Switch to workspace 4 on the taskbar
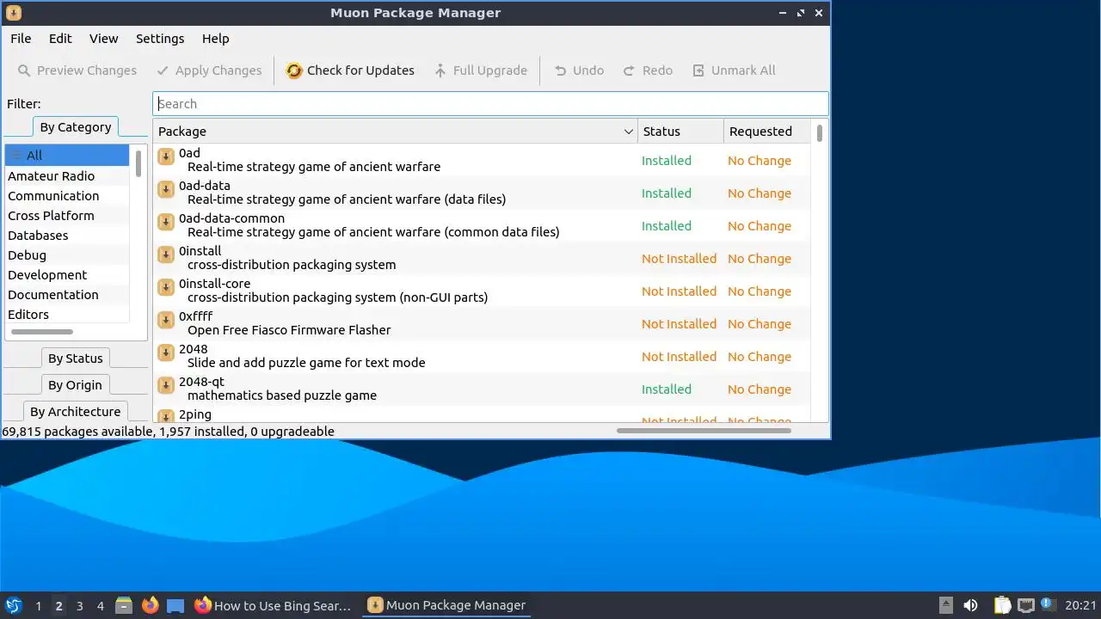This screenshot has height=619, width=1101. [100, 605]
